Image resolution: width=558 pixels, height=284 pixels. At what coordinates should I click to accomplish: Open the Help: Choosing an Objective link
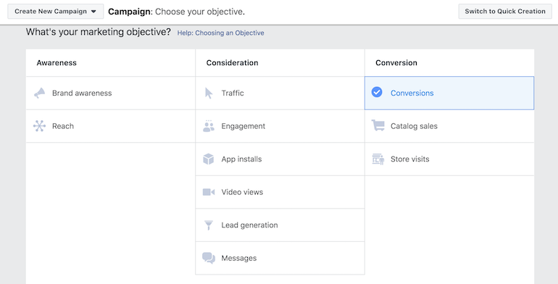220,33
